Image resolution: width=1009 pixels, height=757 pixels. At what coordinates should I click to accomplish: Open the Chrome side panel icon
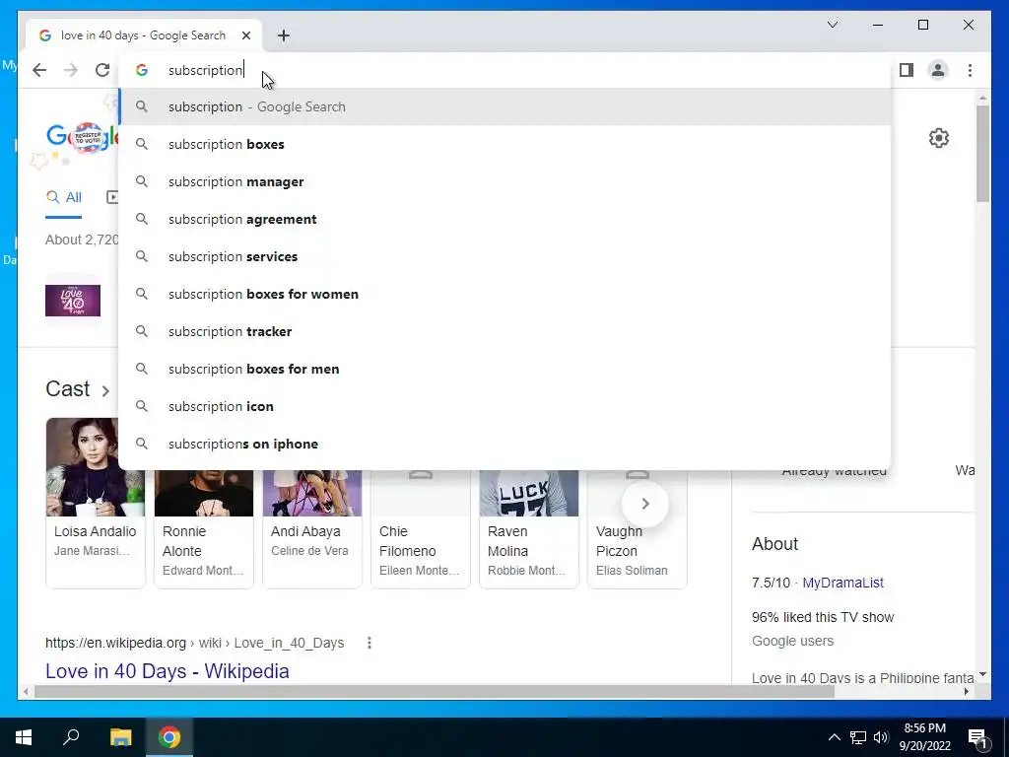point(907,70)
